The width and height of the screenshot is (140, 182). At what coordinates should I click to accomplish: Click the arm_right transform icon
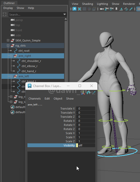click(15, 56)
